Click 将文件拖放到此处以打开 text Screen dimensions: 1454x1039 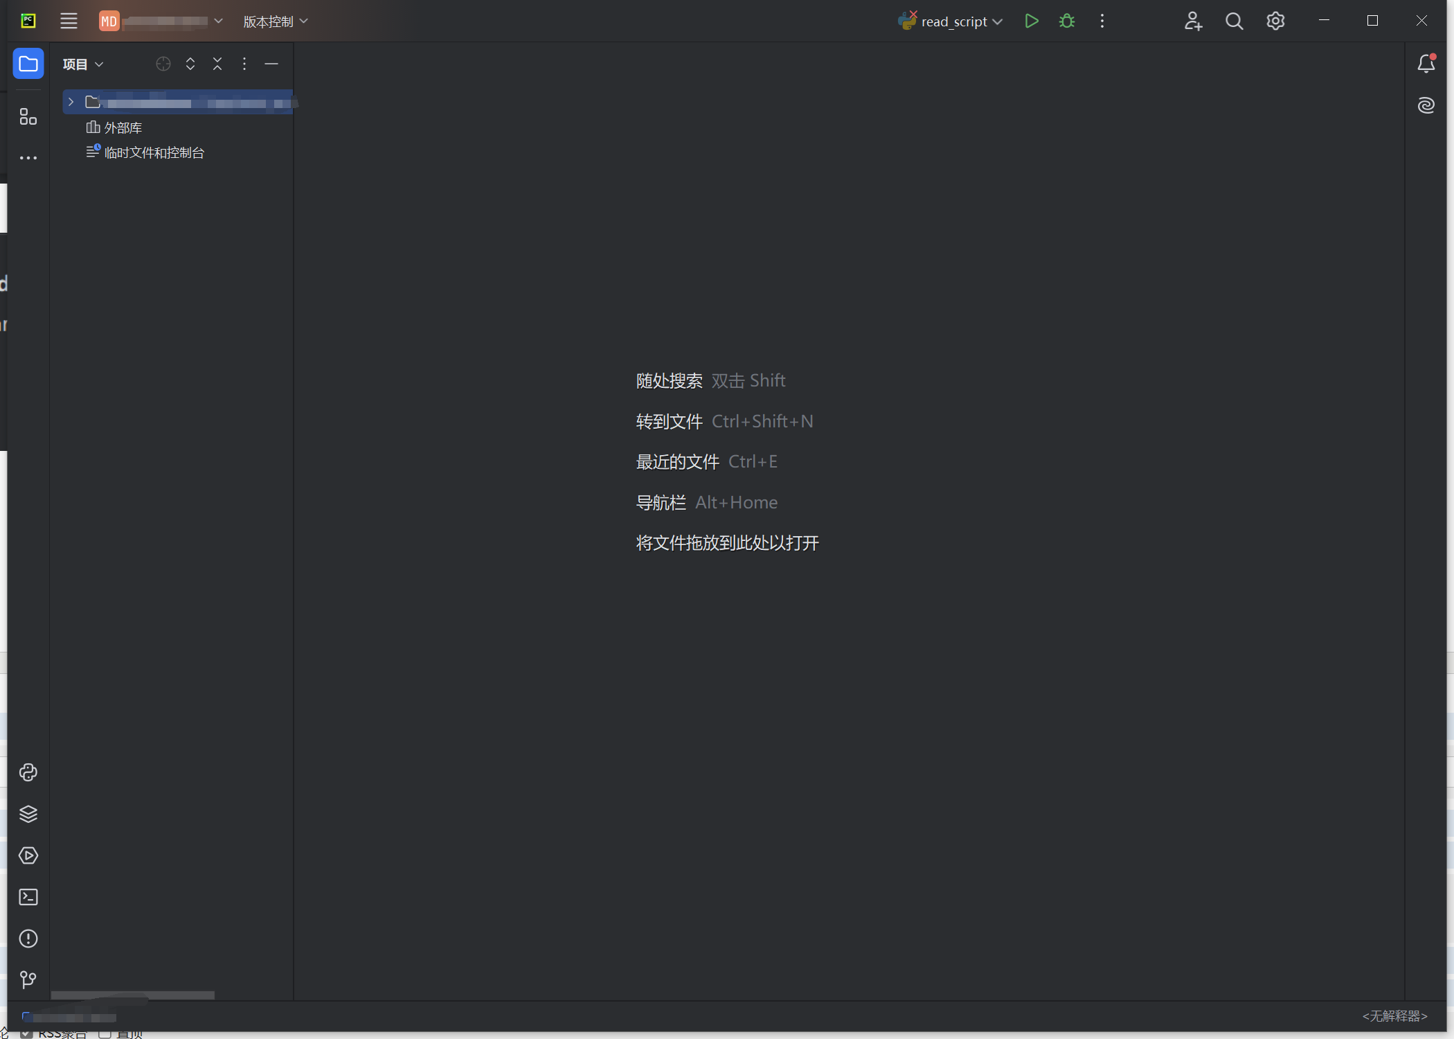(728, 542)
